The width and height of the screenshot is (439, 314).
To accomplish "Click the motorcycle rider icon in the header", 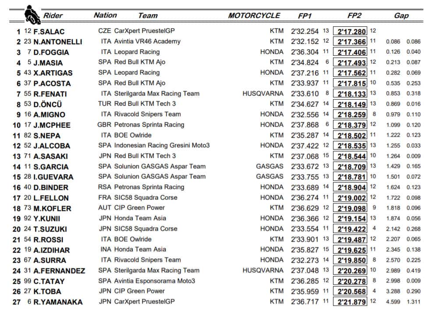I will coord(30,14).
